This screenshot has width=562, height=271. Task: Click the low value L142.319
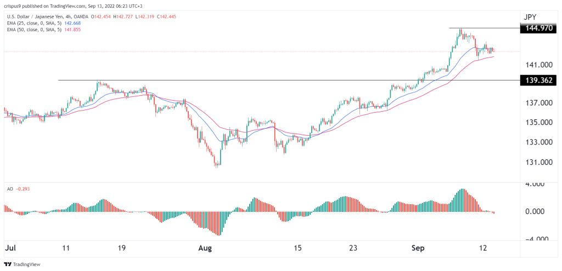(x=144, y=17)
